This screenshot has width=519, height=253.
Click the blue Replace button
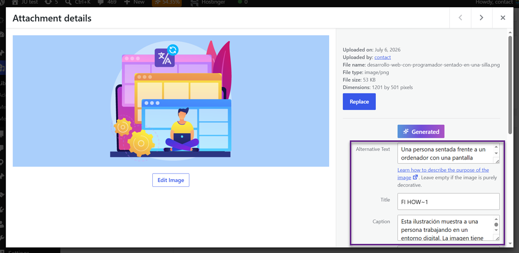click(359, 102)
